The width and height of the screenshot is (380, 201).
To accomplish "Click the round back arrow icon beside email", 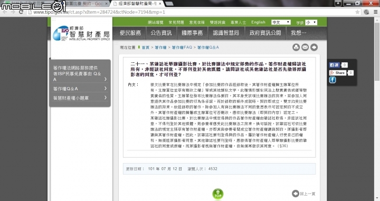I will point(314,47).
